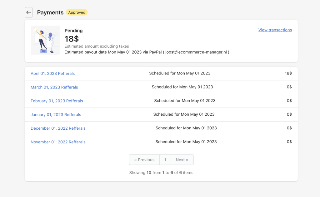Open March 01, 2023 Refferals
This screenshot has width=320, height=197.
(54, 87)
